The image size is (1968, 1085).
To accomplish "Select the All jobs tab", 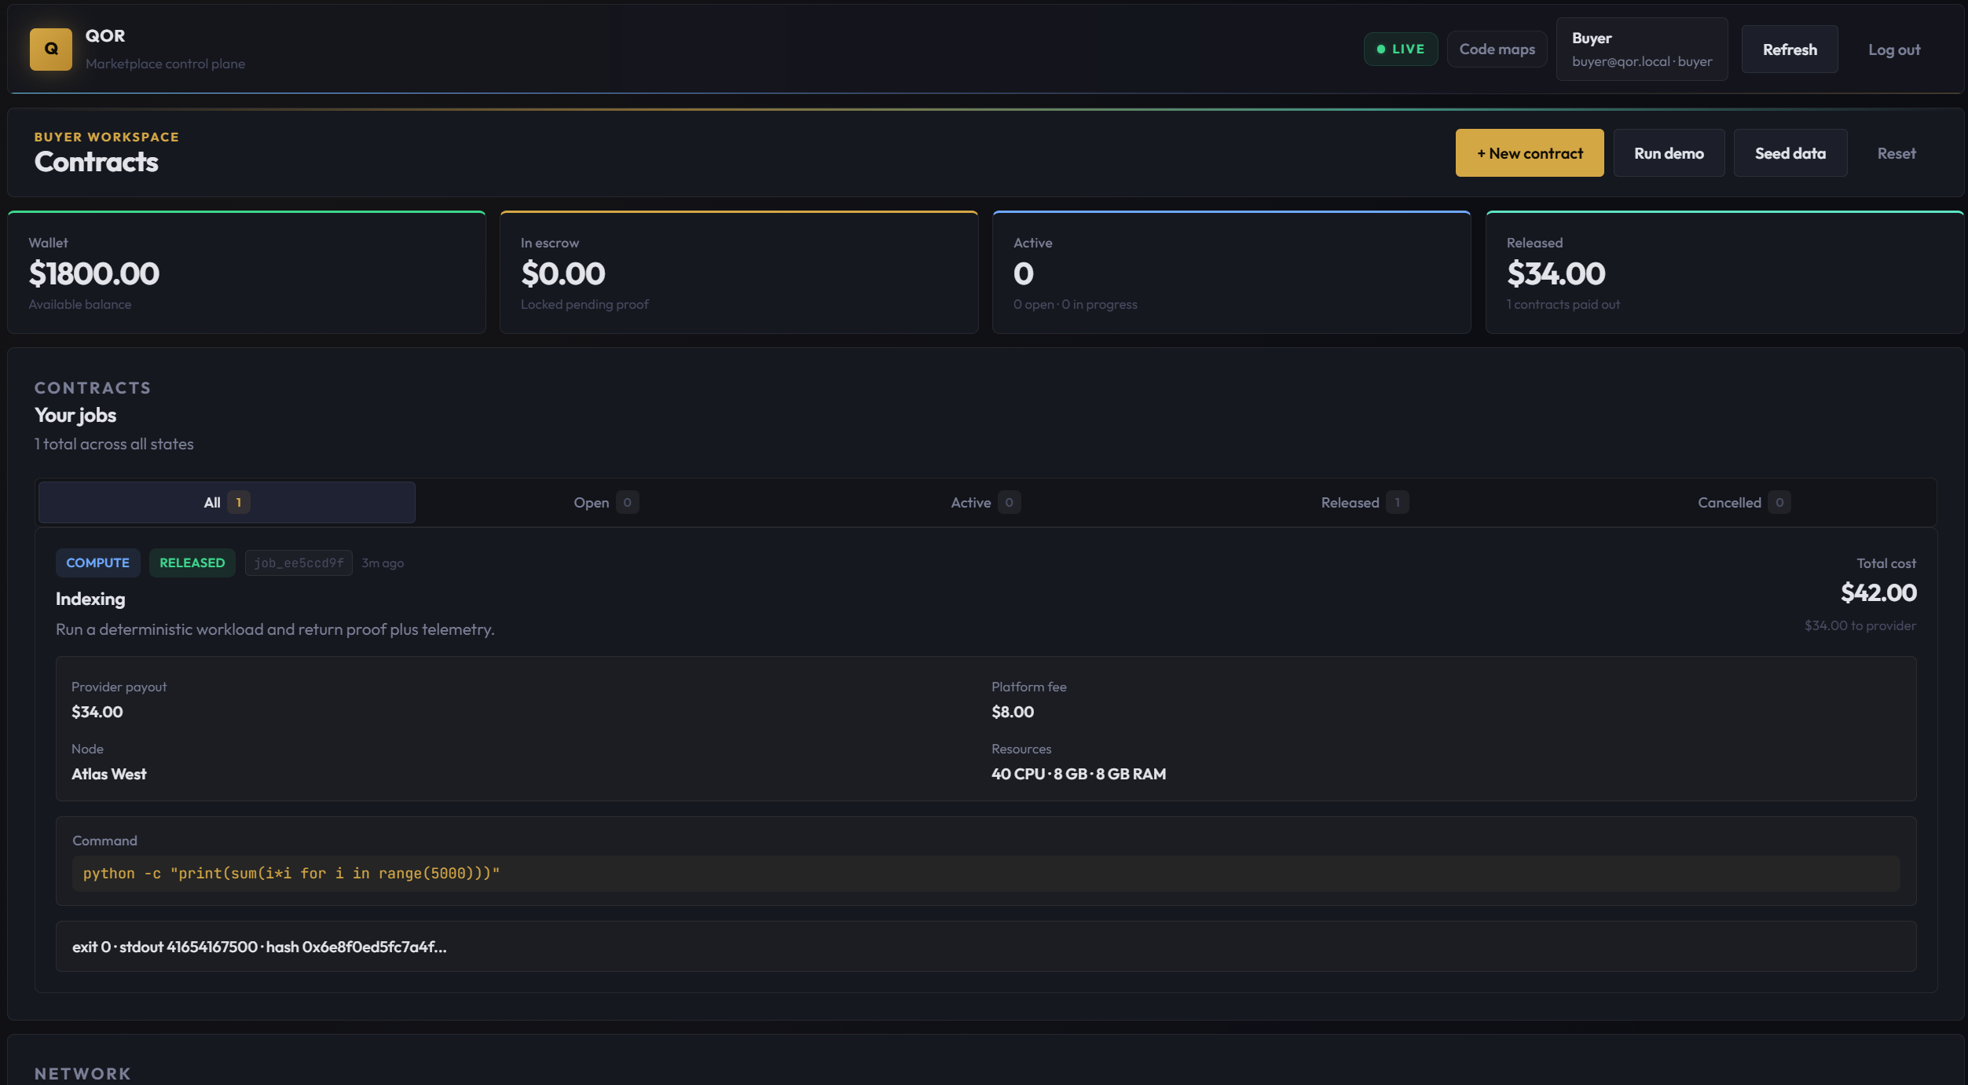I will click(226, 503).
